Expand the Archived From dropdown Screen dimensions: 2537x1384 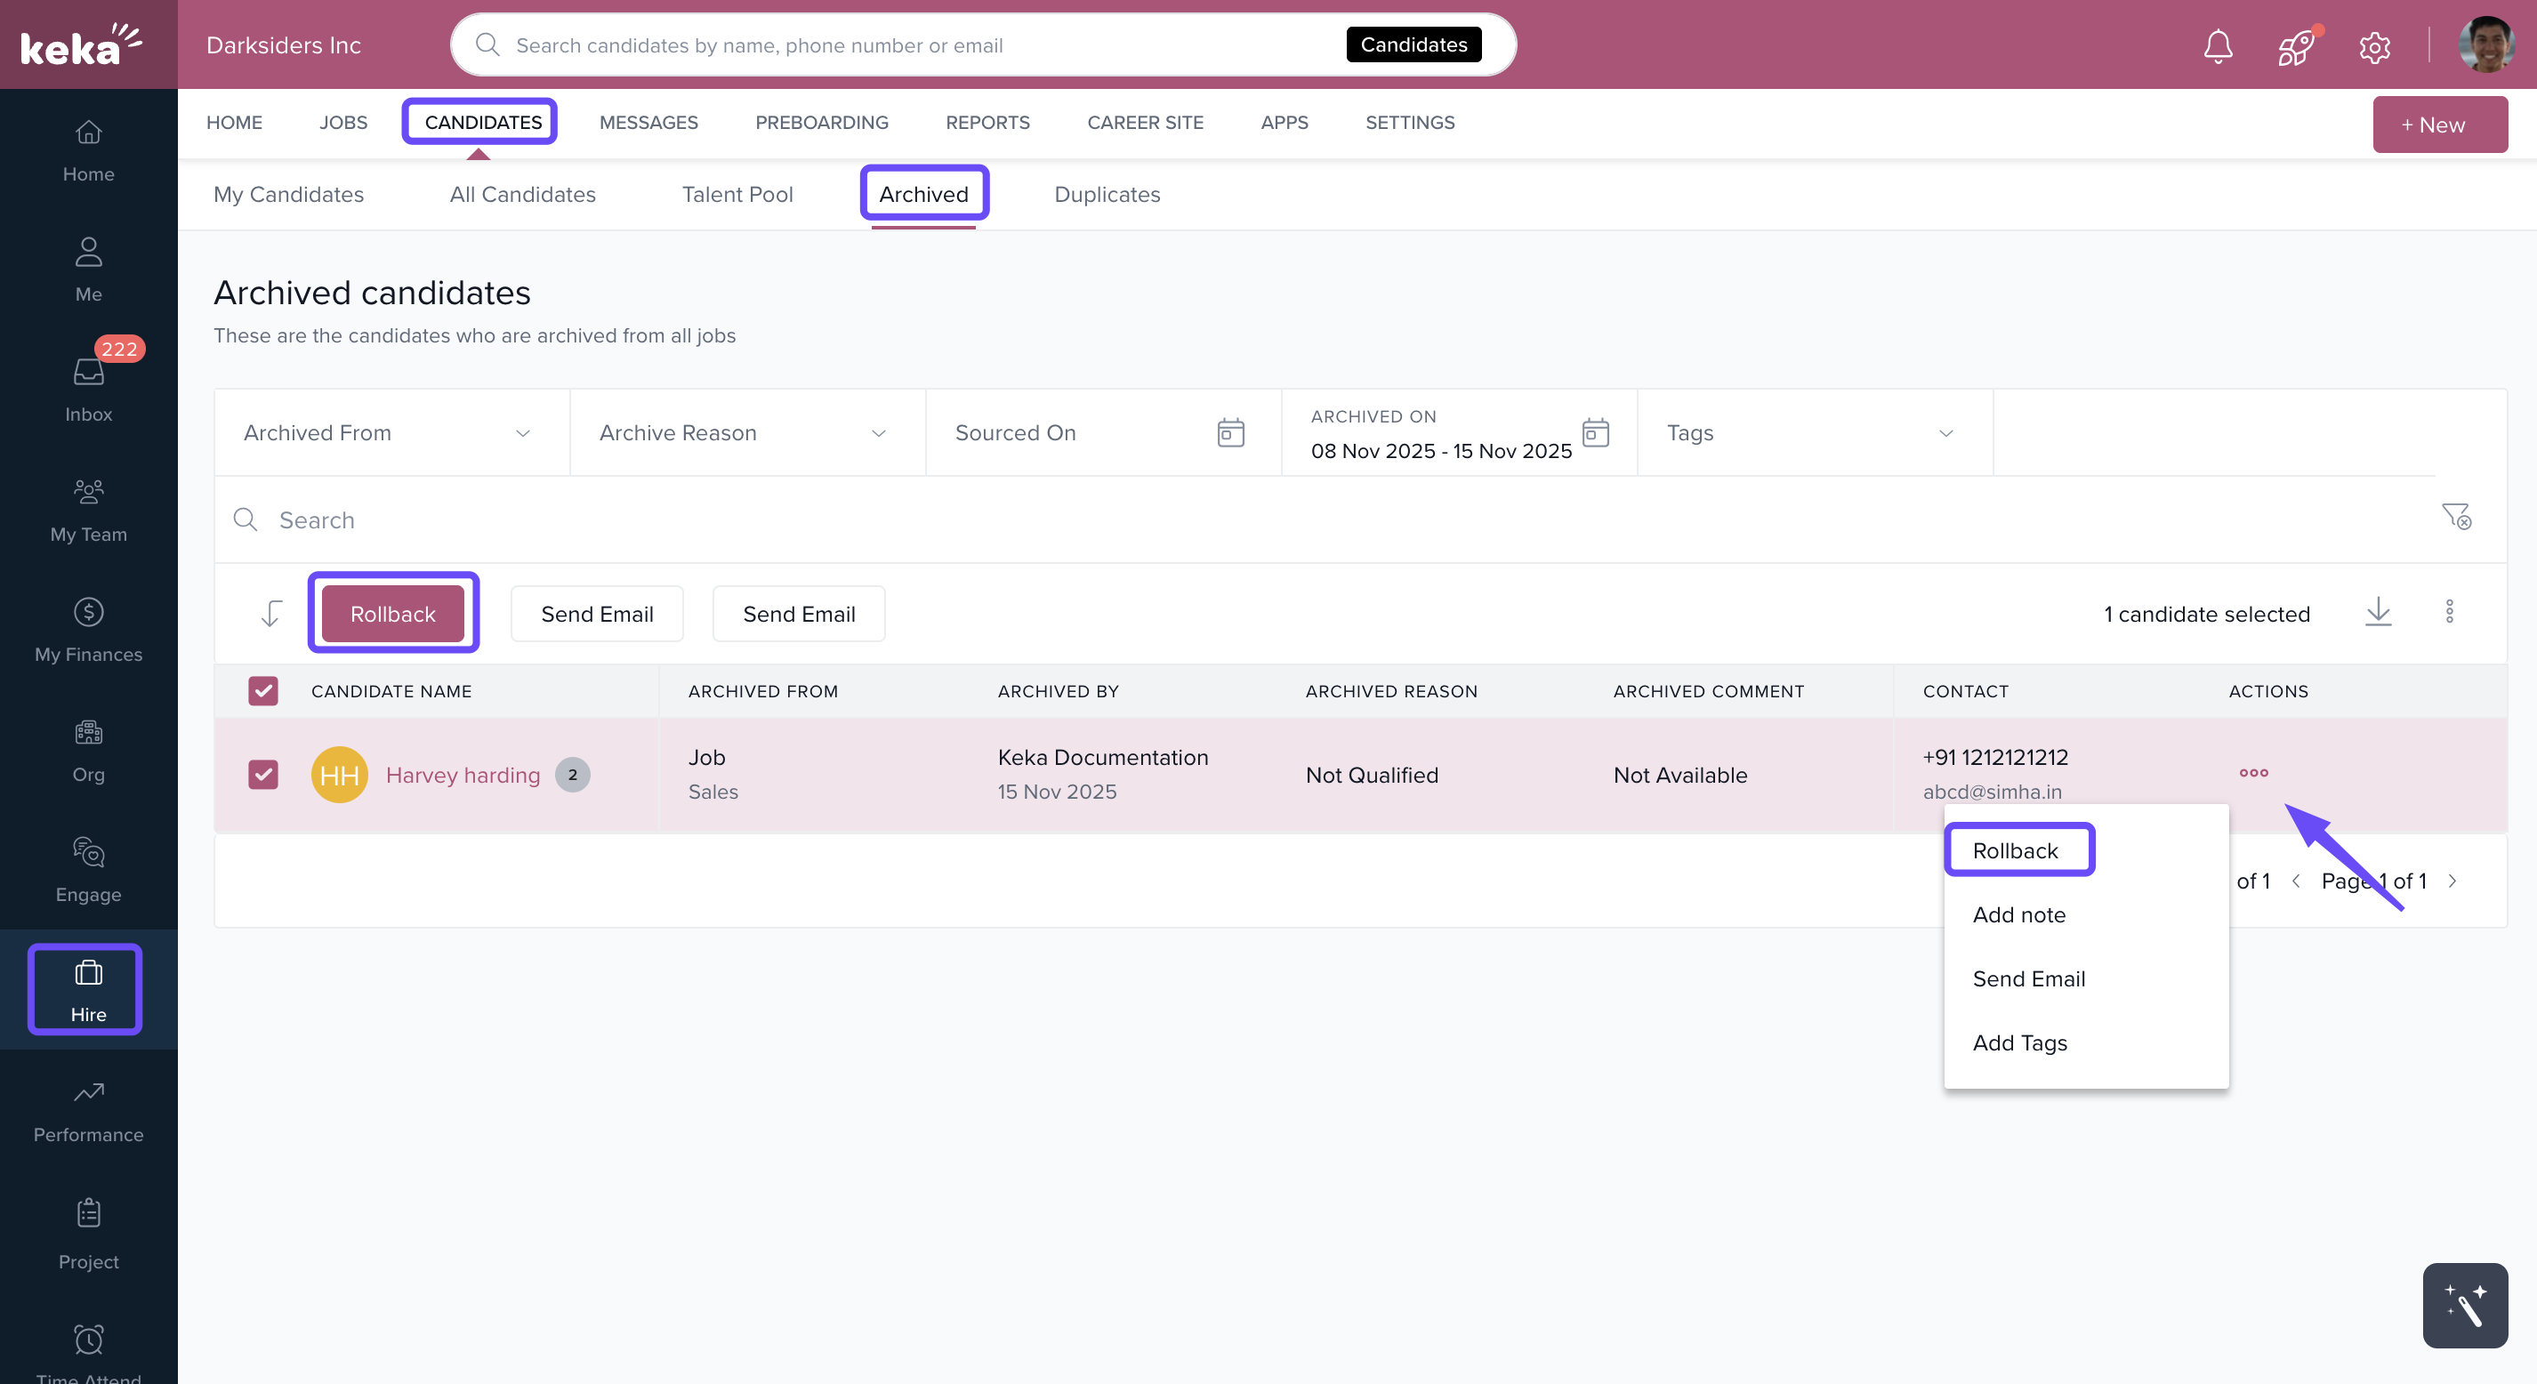[391, 432]
